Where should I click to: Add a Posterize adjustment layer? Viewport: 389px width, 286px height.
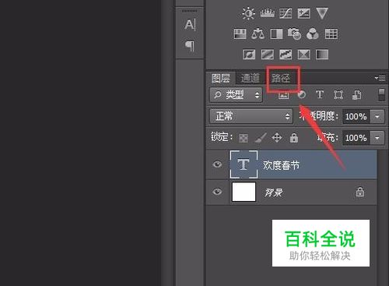coord(268,55)
